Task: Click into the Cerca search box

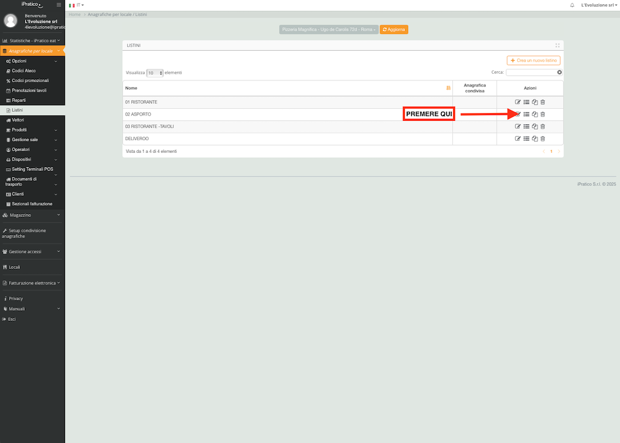Action: tap(530, 73)
